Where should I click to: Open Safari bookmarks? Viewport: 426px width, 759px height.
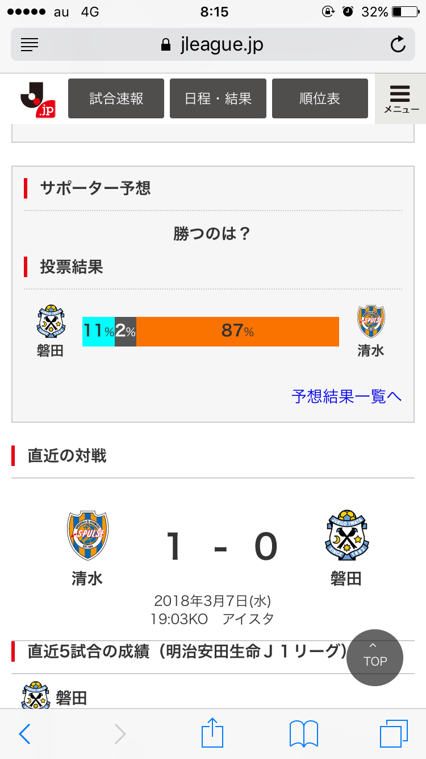pyautogui.click(x=303, y=734)
